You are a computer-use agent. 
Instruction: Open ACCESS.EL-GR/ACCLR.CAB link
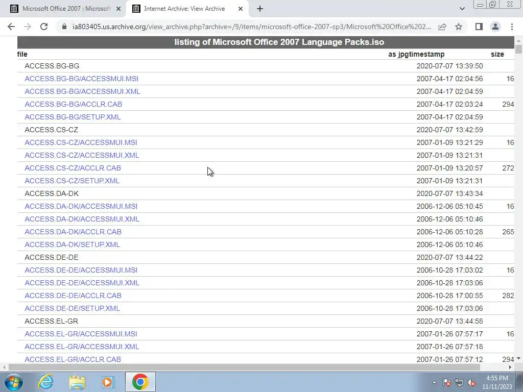(73, 359)
